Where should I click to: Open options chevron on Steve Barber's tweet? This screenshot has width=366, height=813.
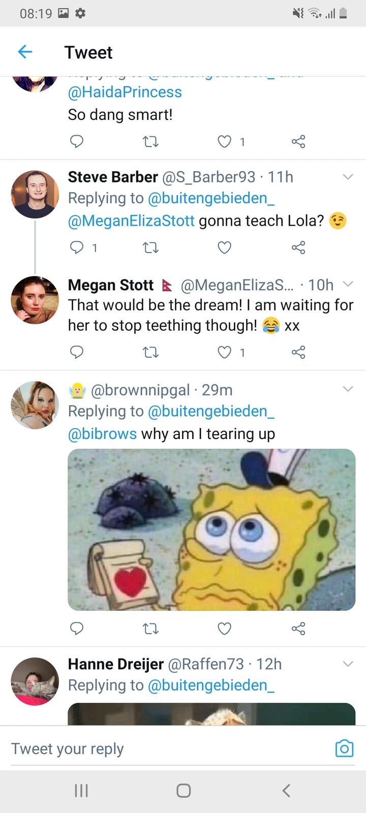[348, 177]
